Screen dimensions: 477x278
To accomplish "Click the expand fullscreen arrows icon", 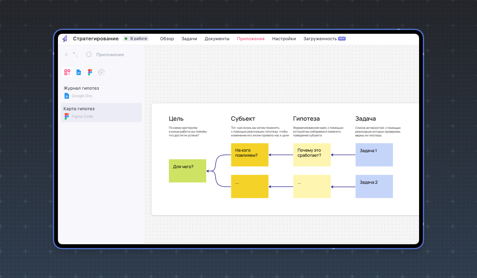I will [x=76, y=54].
